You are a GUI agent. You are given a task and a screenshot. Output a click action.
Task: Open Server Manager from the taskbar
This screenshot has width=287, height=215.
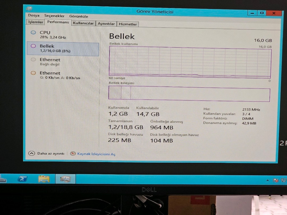click(3, 179)
